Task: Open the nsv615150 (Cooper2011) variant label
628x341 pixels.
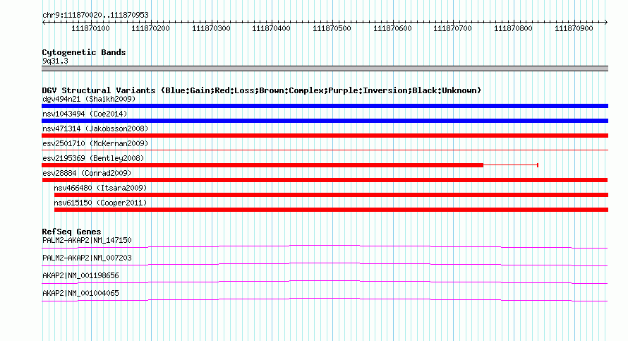Action: [100, 203]
